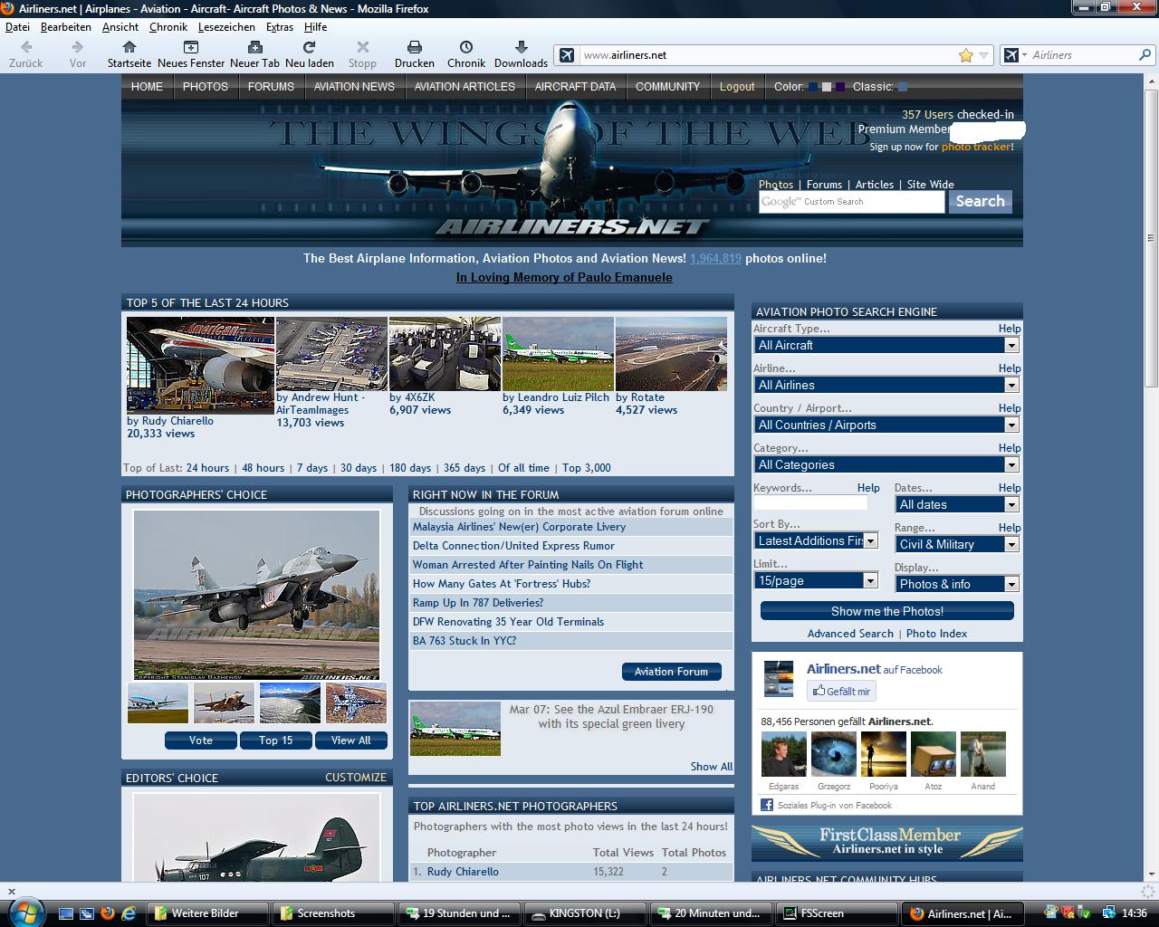Launch Internet Explorer from the Quick Launch bar
Screen dimensions: 1159x927
(129, 913)
